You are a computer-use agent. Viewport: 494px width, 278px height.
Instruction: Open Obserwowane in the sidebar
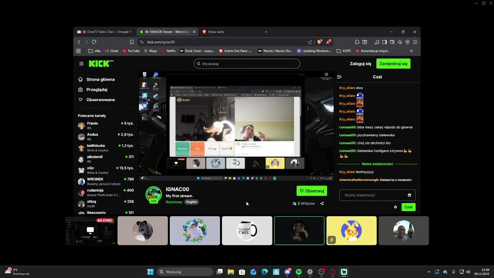[96, 100]
